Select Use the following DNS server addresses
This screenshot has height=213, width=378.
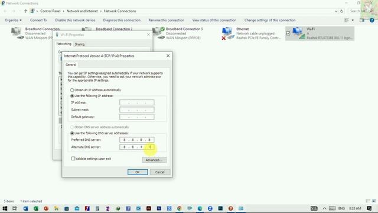[72, 133]
